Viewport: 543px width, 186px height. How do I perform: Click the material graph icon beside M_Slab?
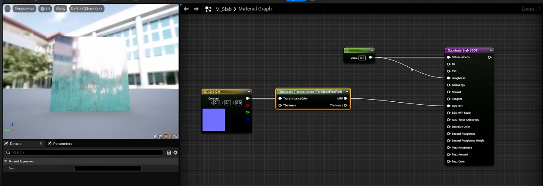(x=209, y=9)
